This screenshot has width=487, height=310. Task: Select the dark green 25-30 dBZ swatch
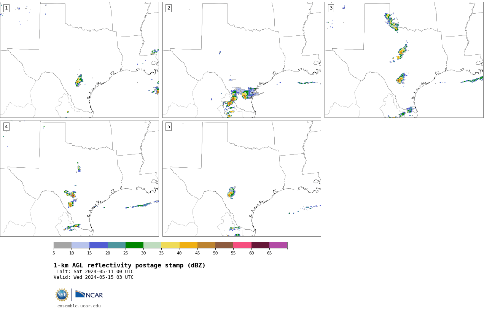click(x=134, y=245)
